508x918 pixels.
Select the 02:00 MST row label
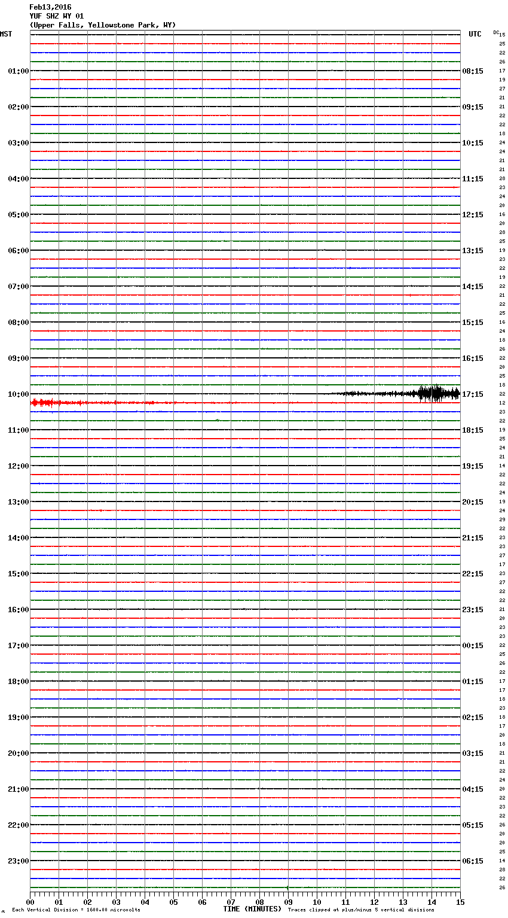(19, 107)
